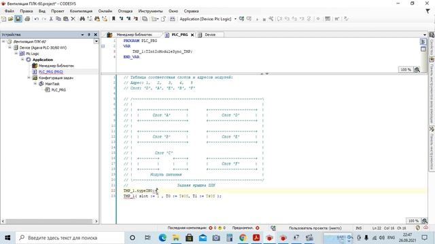Image resolution: width=435 pixels, height=244 pixels.
Task: Select Менеджер библиотек in device tree
Action: coord(56,66)
